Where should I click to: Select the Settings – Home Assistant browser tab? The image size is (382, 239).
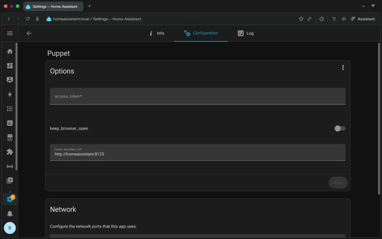[53, 6]
